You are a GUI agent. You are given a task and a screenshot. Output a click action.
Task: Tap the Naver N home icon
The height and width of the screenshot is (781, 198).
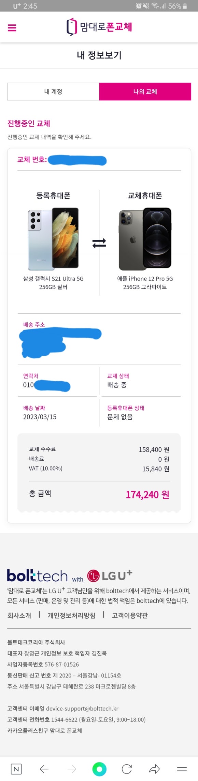(x=16, y=769)
